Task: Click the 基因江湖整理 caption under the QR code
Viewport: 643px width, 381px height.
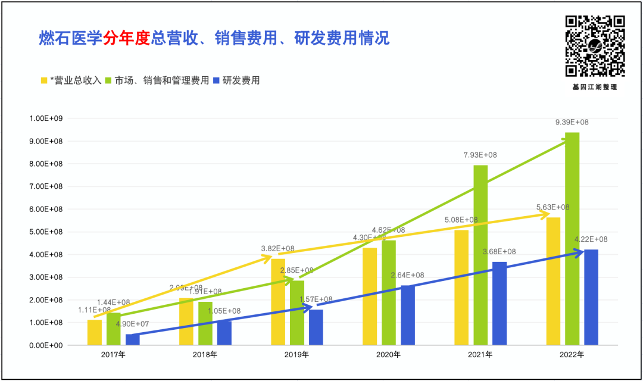Action: [595, 87]
